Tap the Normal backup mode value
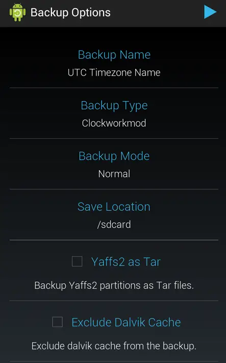226x363 pixels. coord(114,174)
